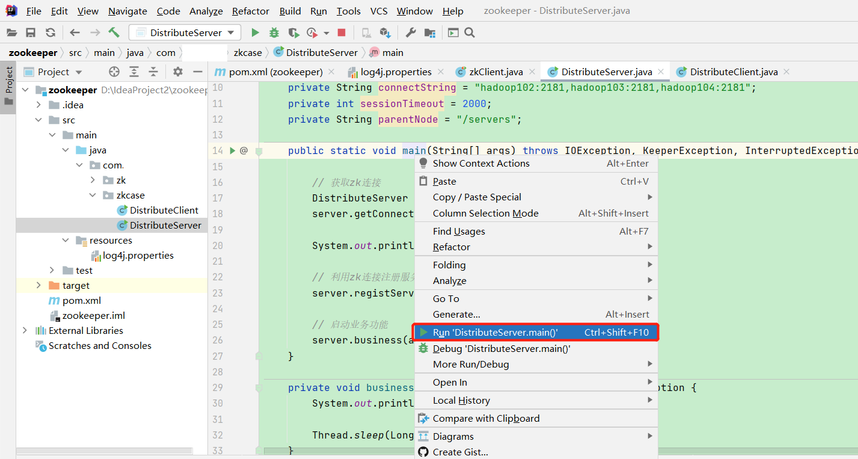Select Show Context Actions menu entry
This screenshot has width=858, height=459.
pos(535,163)
